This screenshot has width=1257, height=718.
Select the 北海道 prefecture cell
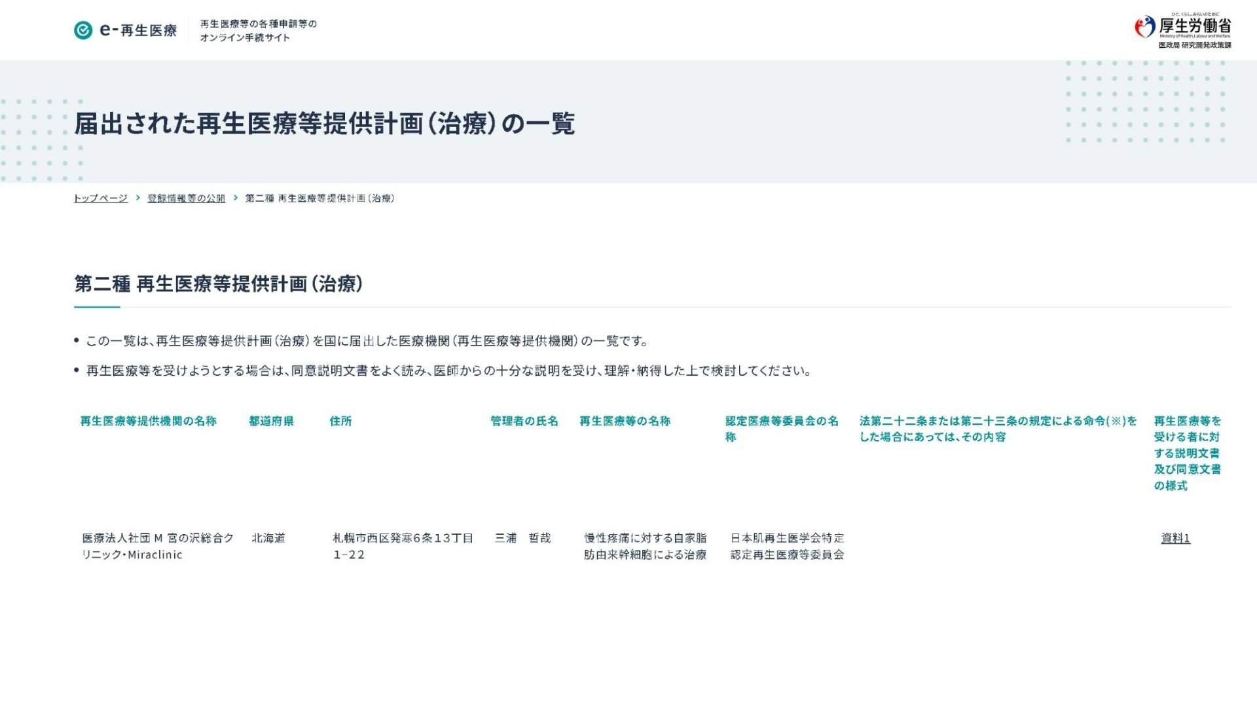click(268, 538)
